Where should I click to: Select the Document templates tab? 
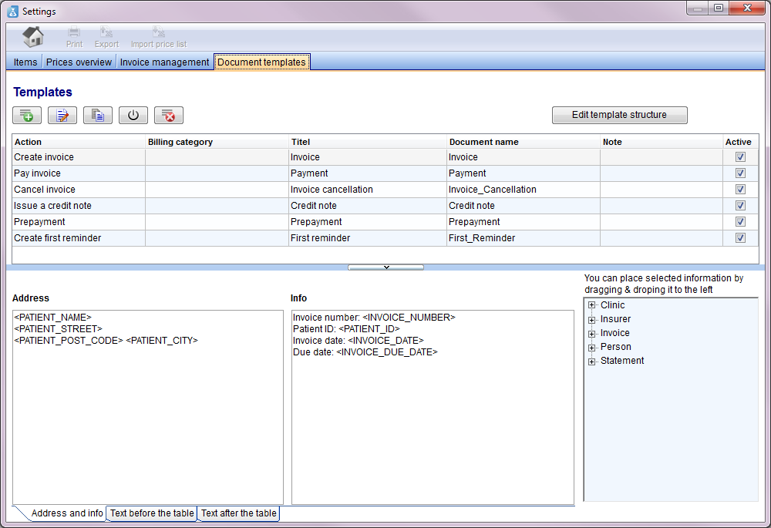point(261,62)
